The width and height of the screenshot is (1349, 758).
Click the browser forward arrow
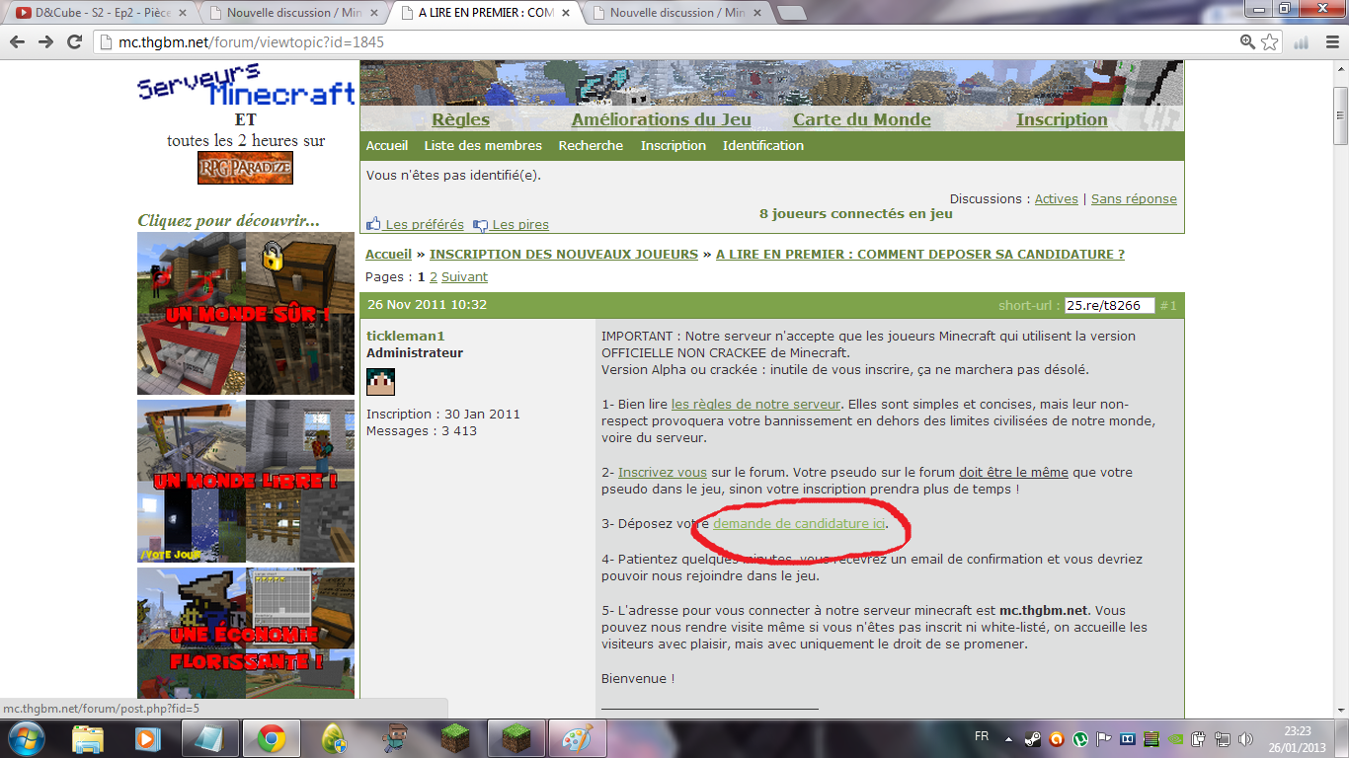(45, 42)
